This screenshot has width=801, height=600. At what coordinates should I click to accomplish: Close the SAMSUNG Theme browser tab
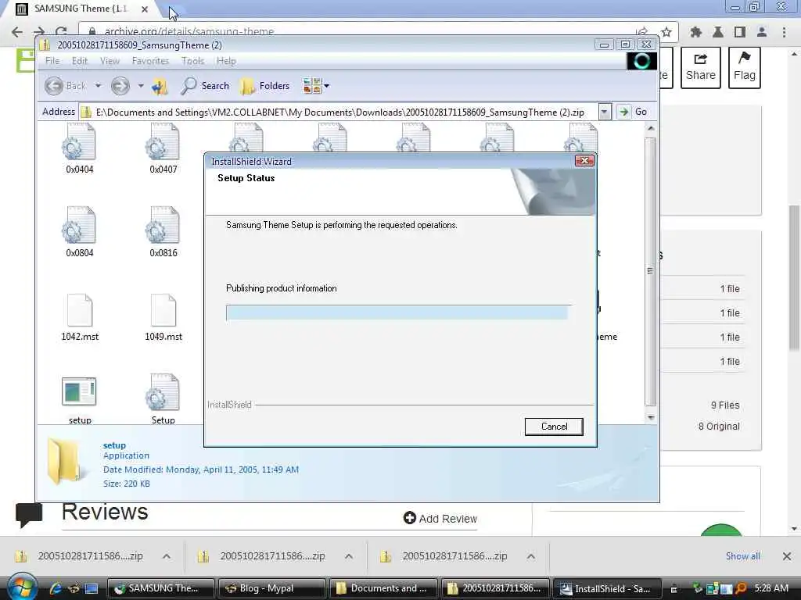pos(145,9)
